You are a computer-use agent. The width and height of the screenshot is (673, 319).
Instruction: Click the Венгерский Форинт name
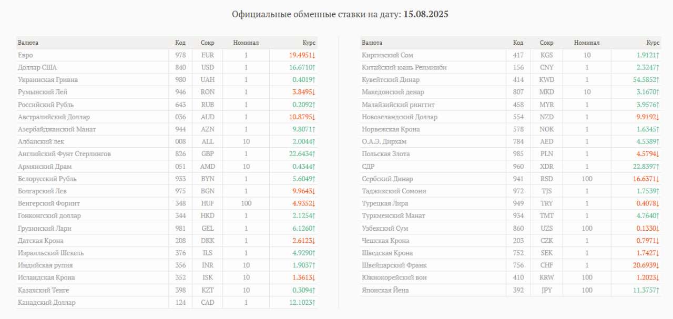click(x=49, y=203)
